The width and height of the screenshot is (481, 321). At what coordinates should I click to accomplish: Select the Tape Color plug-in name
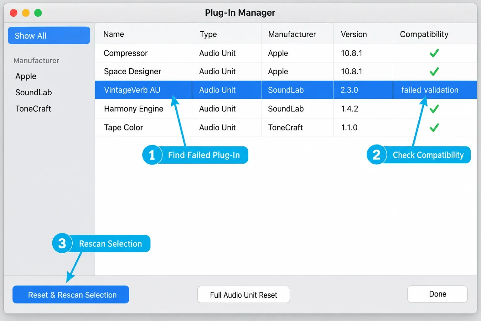pyautogui.click(x=123, y=128)
